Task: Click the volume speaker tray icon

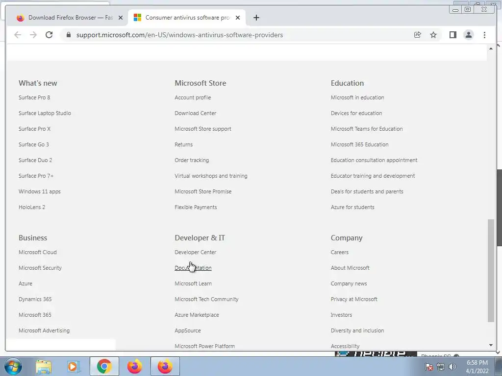Action: click(x=452, y=367)
